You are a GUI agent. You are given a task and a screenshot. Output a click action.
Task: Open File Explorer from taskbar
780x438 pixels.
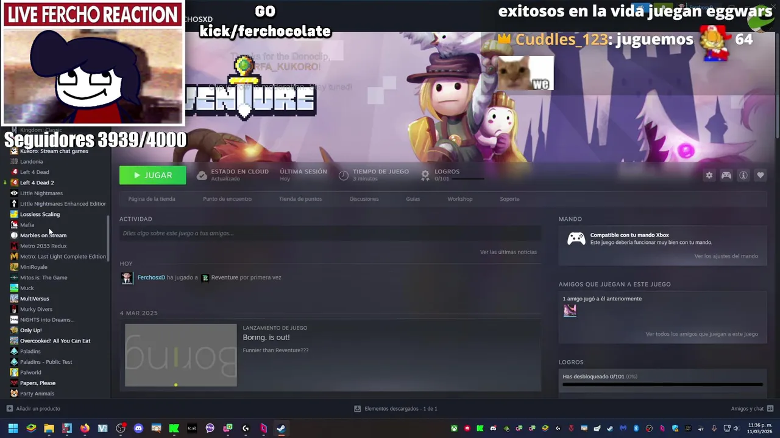(x=49, y=428)
